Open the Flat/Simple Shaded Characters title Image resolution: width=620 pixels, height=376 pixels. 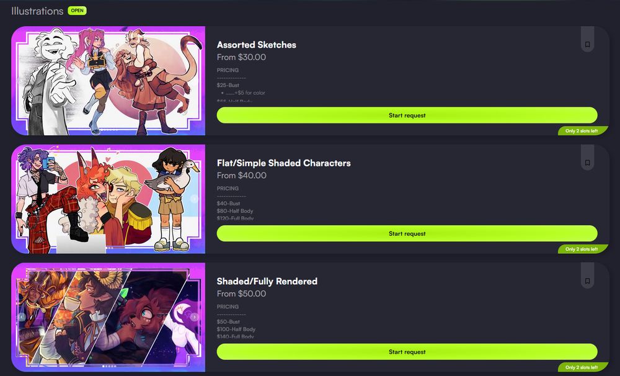[283, 163]
